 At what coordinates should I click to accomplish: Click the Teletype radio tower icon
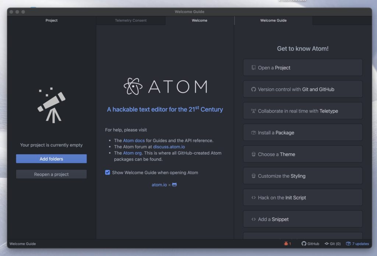(253, 111)
